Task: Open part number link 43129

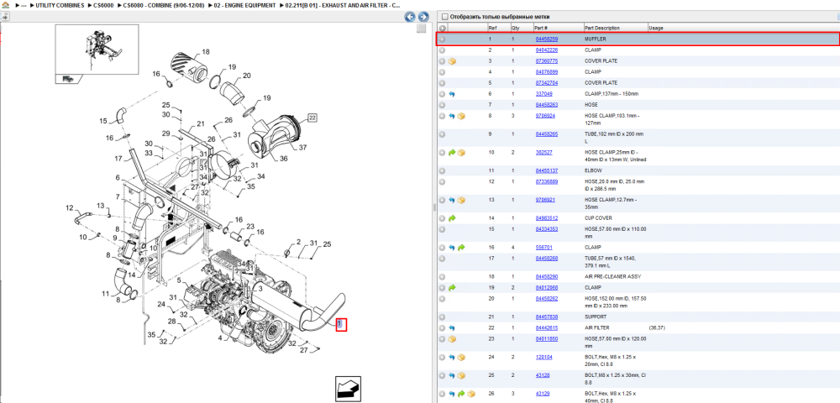Action: tap(542, 394)
